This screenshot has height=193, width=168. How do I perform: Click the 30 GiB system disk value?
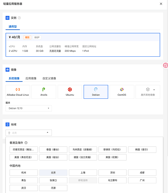39,51
